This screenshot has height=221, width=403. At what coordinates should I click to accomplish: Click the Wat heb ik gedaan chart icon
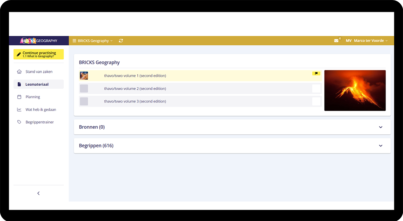19,109
